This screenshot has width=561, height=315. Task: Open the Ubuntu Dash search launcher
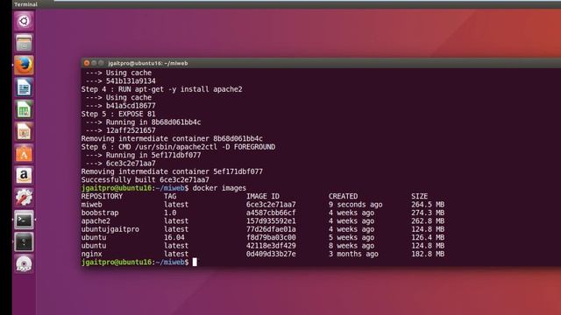(x=24, y=21)
